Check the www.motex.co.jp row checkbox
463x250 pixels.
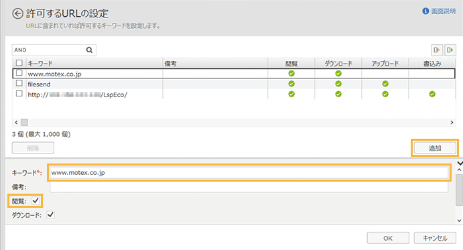pyautogui.click(x=19, y=72)
